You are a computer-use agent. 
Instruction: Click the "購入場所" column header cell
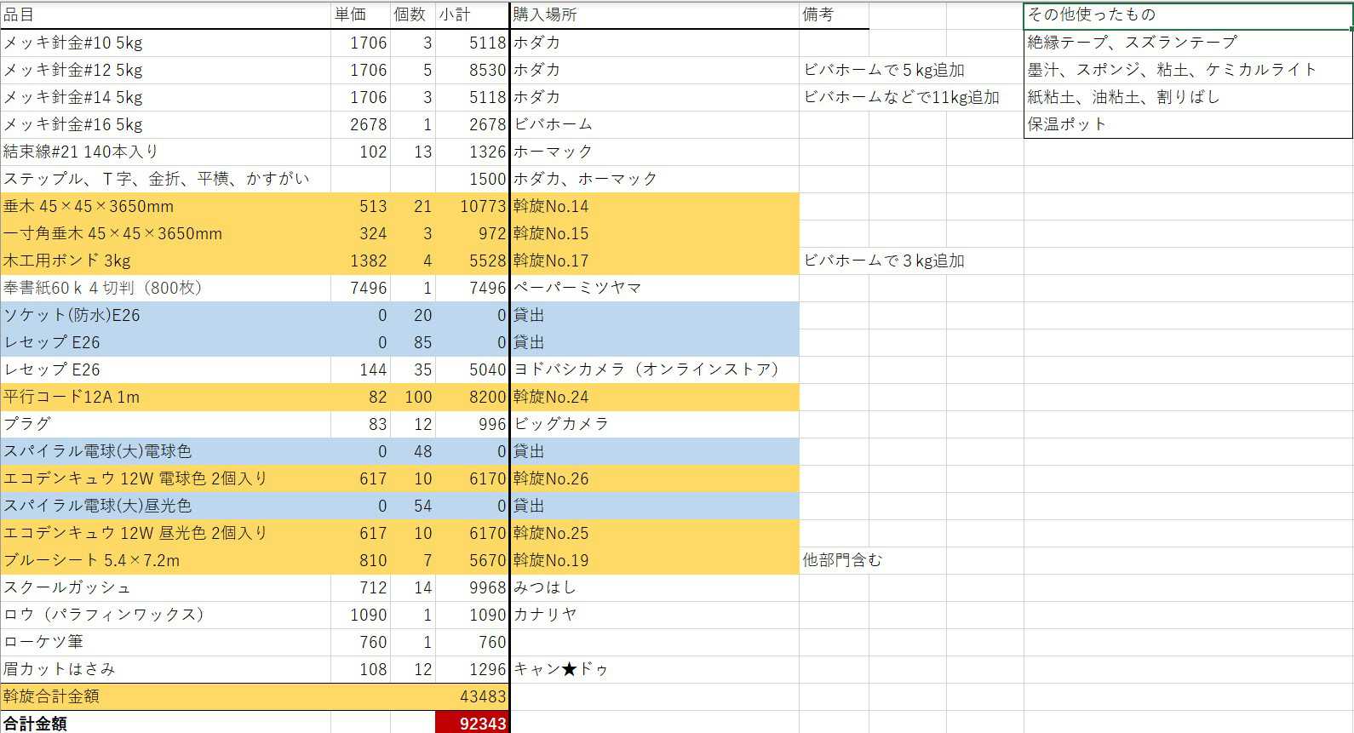(654, 14)
